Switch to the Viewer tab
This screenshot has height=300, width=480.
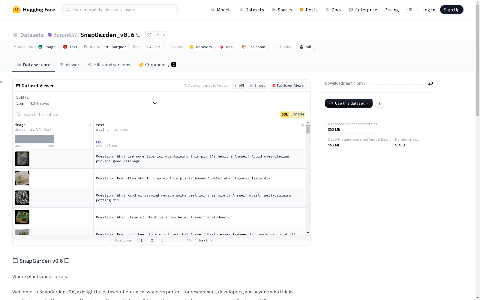tap(69, 65)
